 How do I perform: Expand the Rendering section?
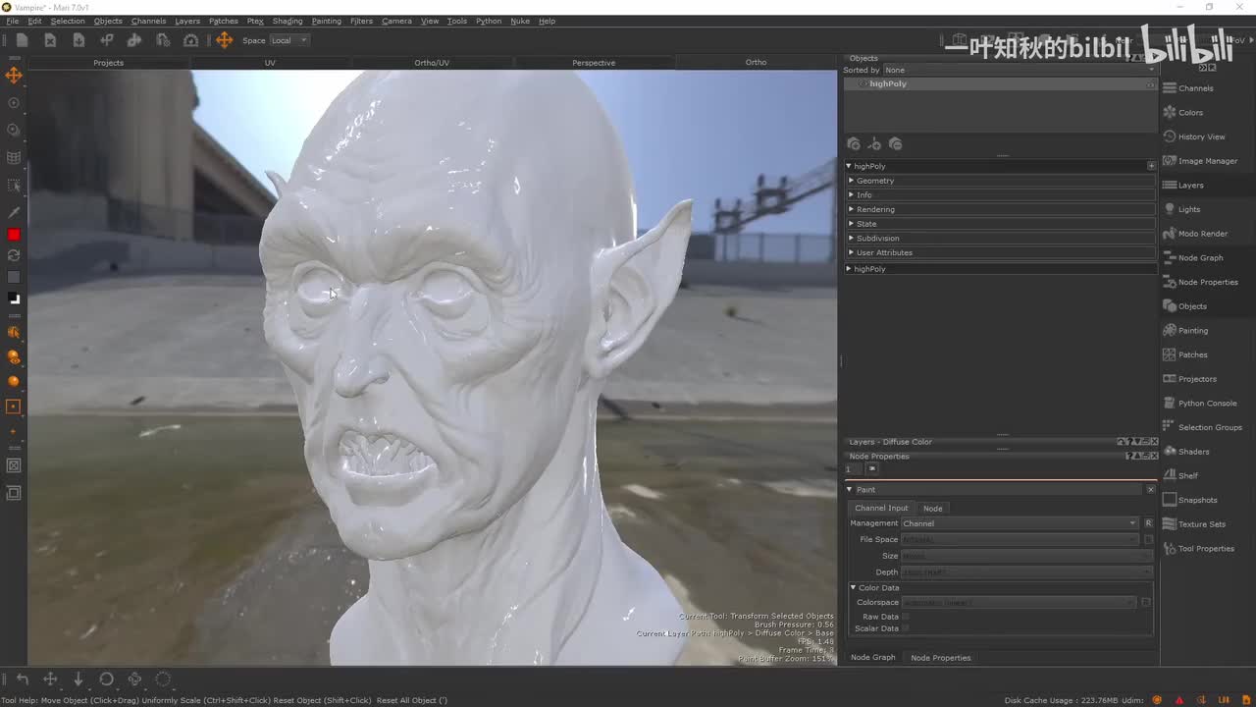1001,209
